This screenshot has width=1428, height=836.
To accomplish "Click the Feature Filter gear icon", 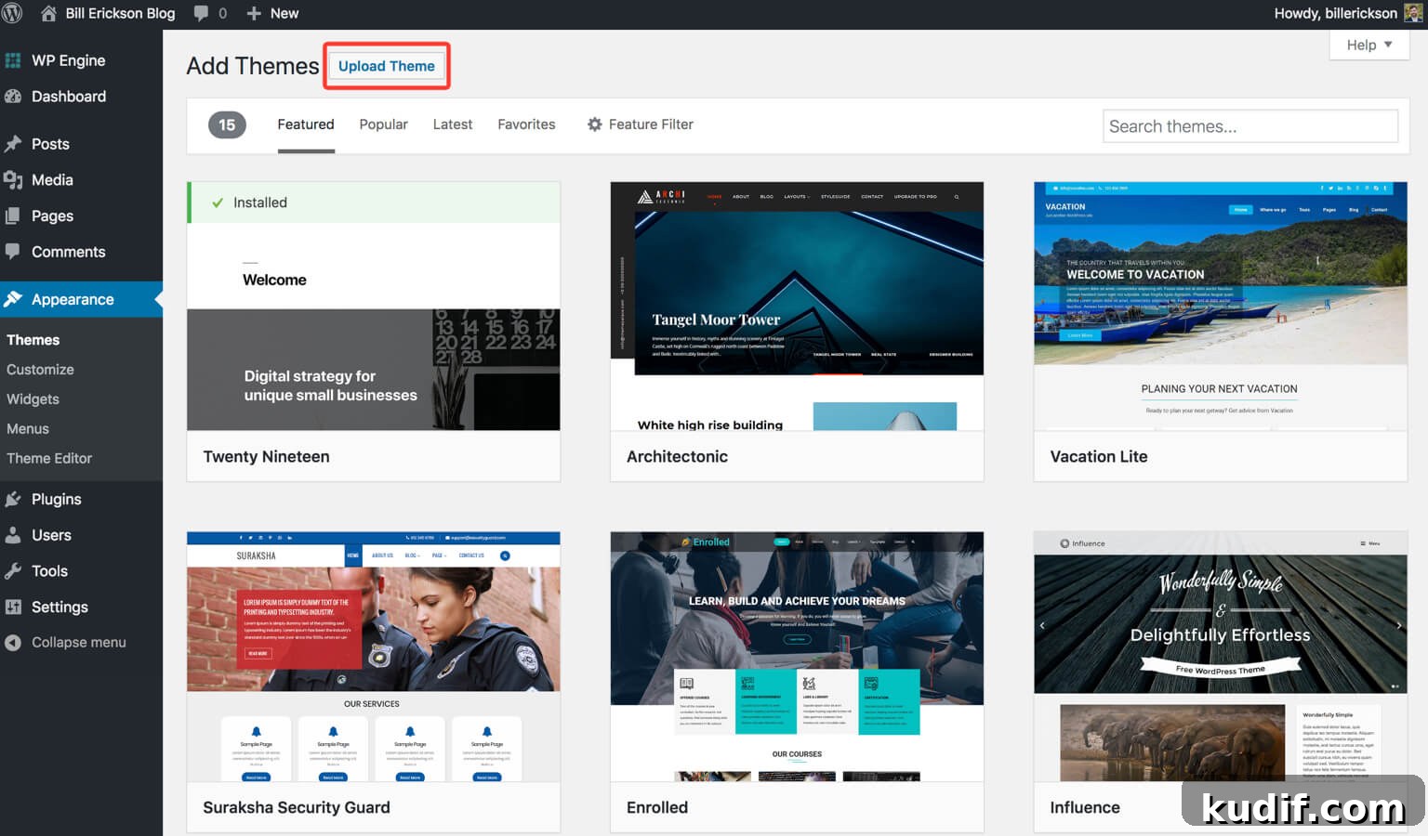I will [595, 124].
